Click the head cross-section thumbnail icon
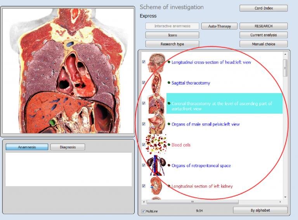Image resolution: width=298 pixels, height=220 pixels. point(156,62)
